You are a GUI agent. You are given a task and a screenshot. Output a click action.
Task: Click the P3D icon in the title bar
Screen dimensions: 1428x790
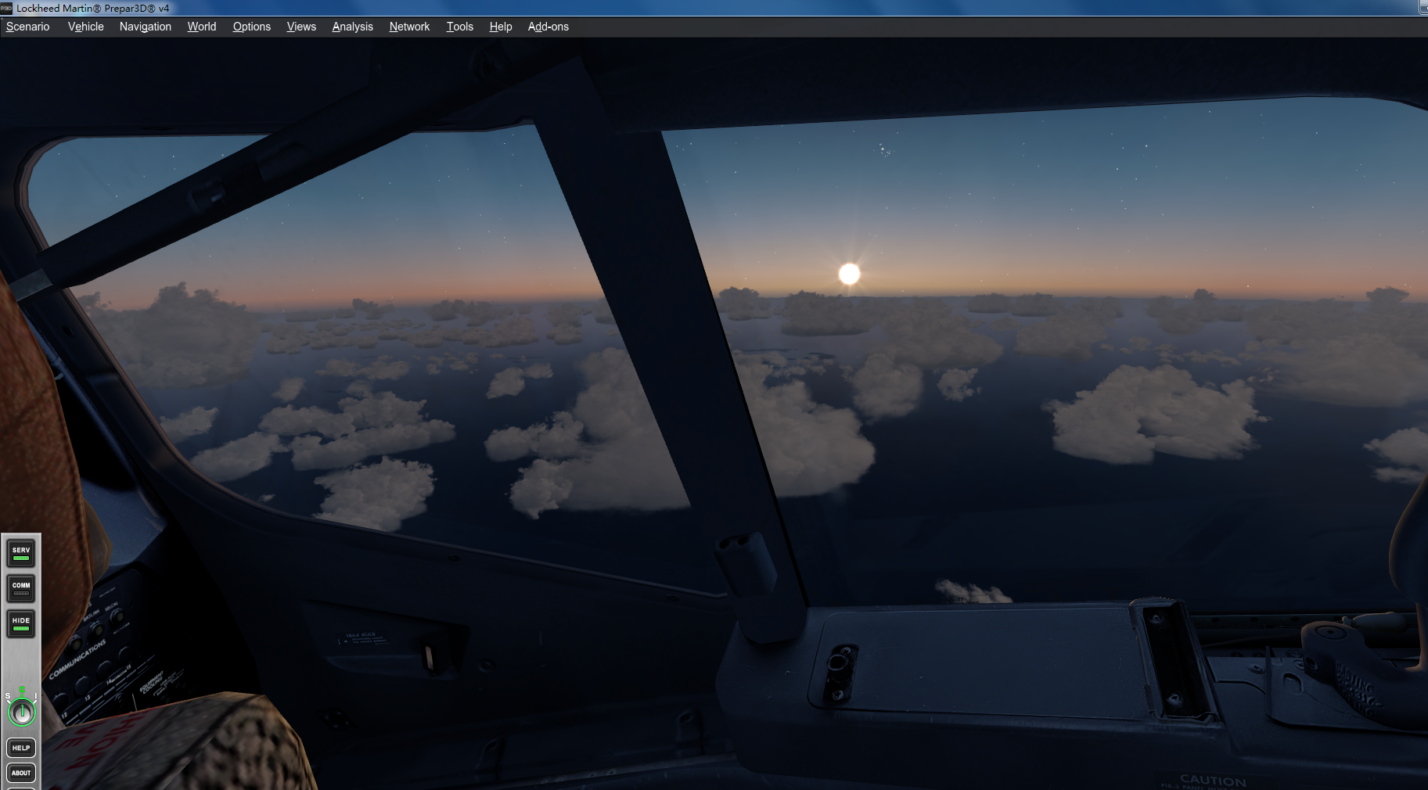tap(6, 8)
